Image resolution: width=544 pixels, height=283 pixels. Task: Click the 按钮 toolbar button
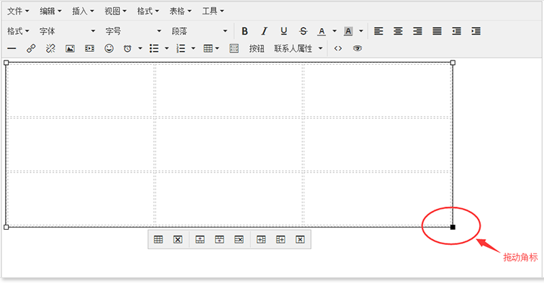click(x=257, y=48)
